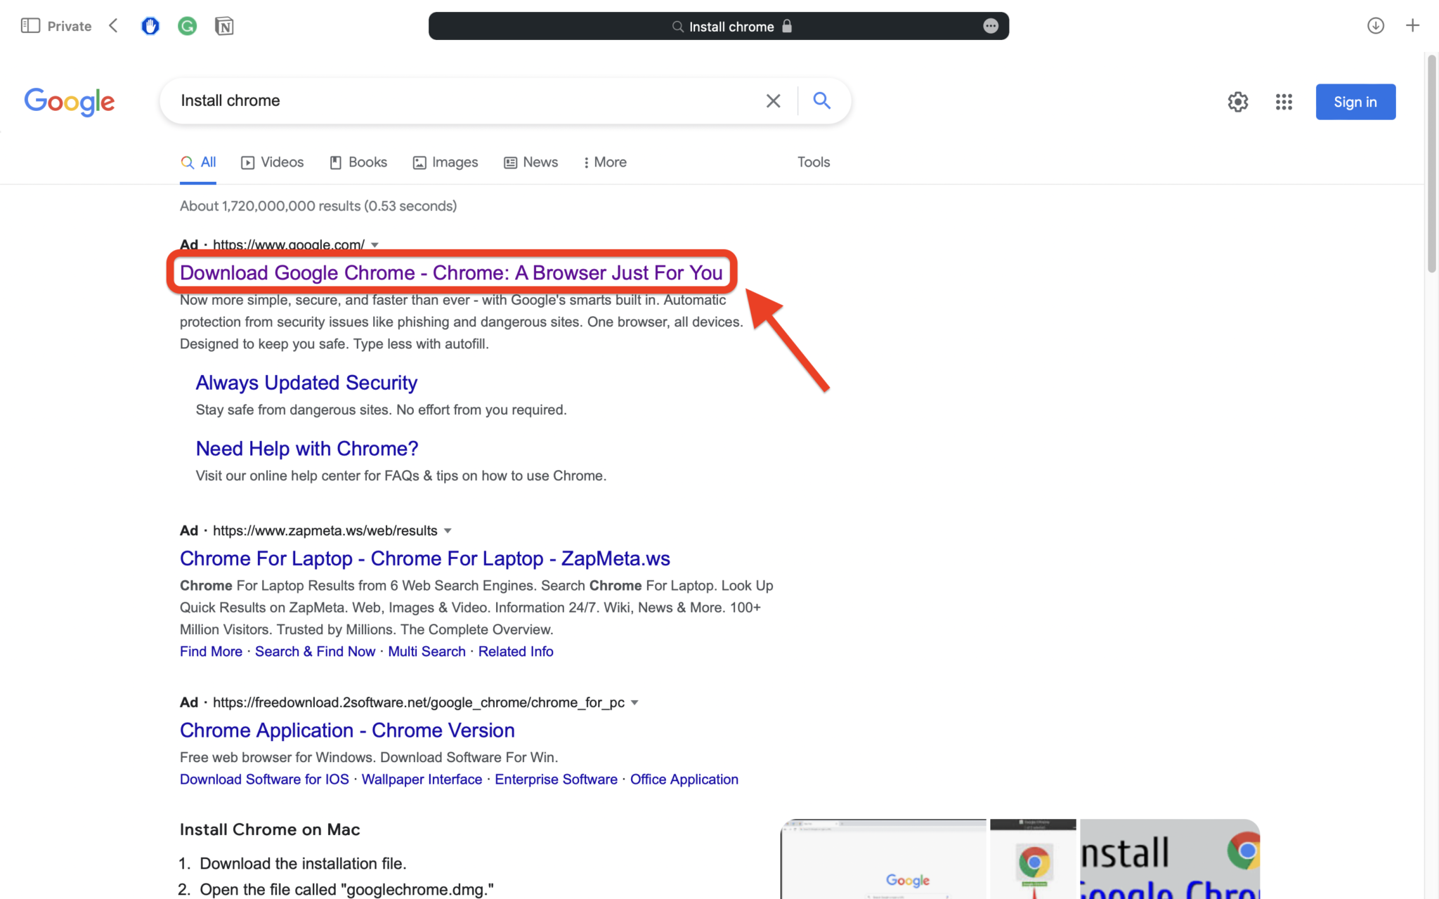Open Always Updated Security link
The width and height of the screenshot is (1439, 899).
tap(306, 383)
